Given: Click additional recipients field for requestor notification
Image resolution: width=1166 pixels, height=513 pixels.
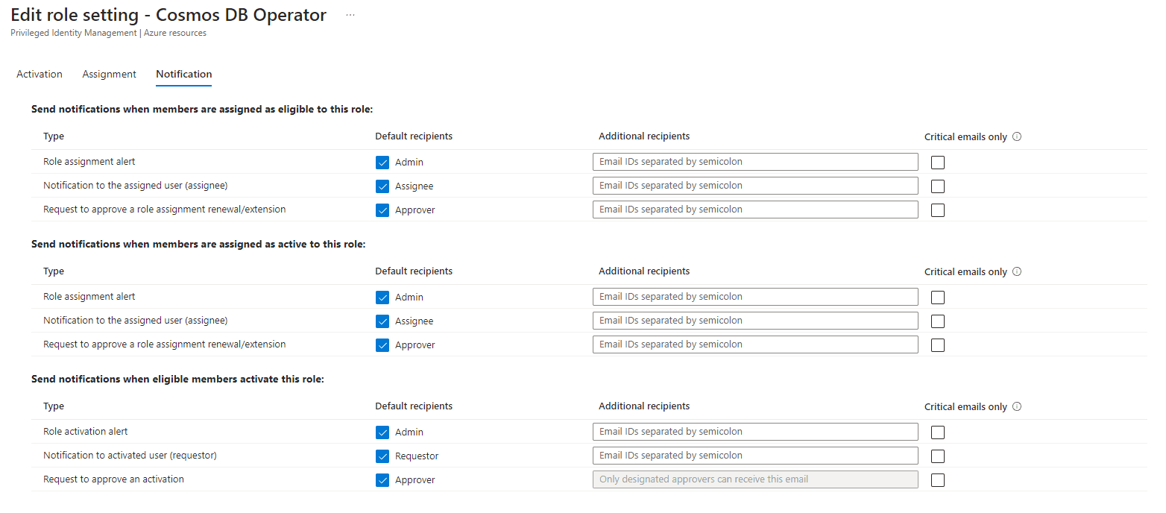Looking at the screenshot, I should point(755,456).
